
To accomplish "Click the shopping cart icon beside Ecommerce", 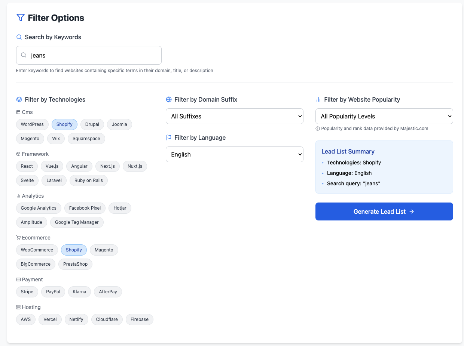I will [18, 238].
